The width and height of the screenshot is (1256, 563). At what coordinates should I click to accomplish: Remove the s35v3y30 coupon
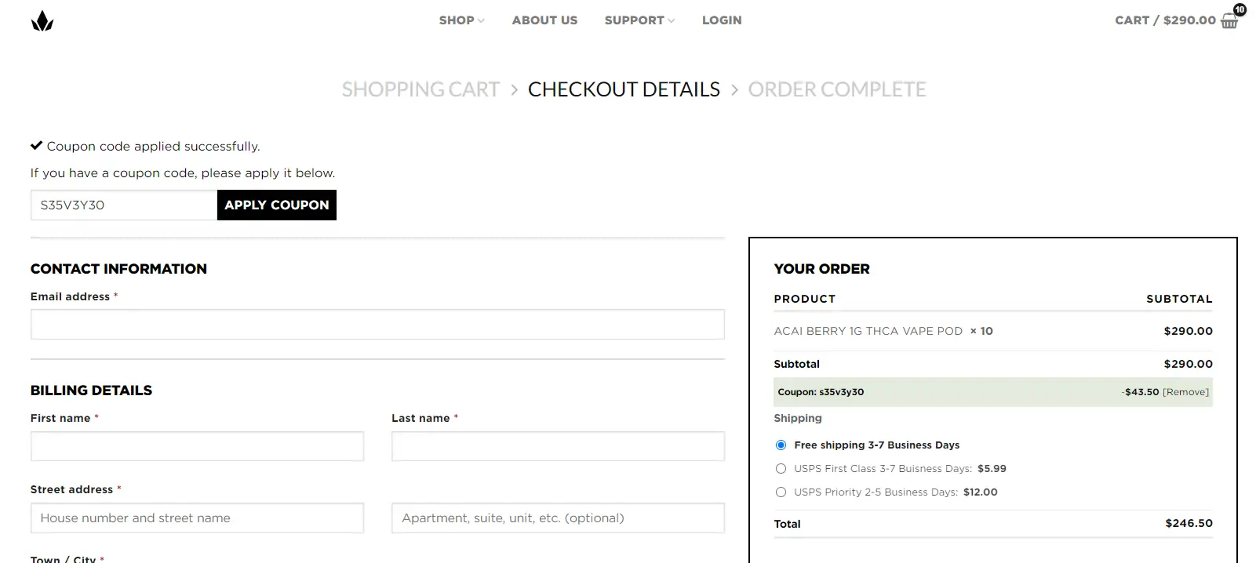point(1185,392)
